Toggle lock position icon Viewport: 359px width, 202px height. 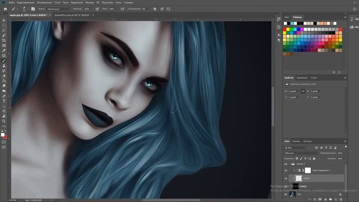[305, 158]
